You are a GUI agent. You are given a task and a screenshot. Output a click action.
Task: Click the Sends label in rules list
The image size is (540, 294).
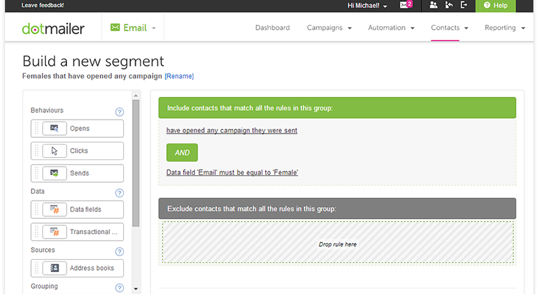(x=79, y=173)
